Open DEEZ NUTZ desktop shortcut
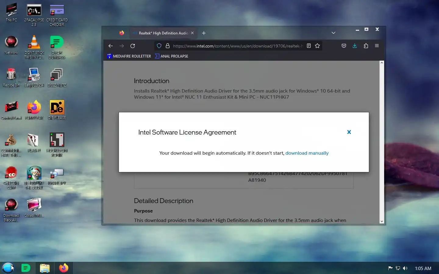The image size is (439, 274). [x=57, y=78]
